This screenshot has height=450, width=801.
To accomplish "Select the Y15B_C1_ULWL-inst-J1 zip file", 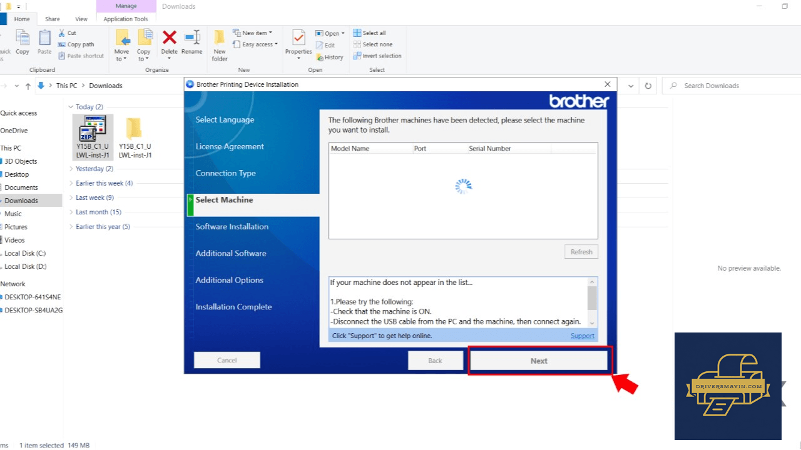I will click(x=93, y=137).
